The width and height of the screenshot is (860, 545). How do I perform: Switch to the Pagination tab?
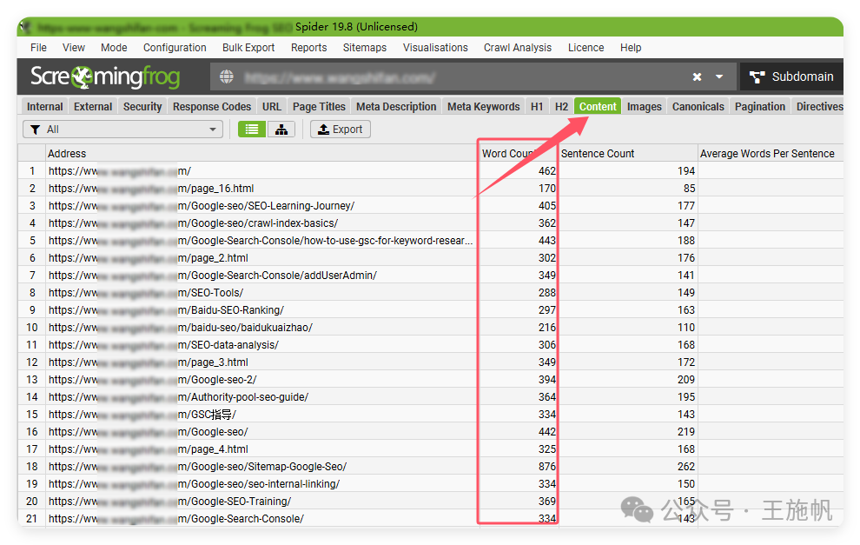point(759,106)
